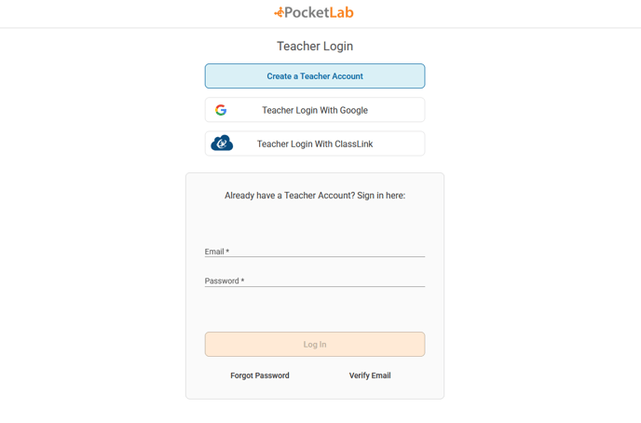Click the Email field underline
The image size is (641, 423).
[315, 257]
